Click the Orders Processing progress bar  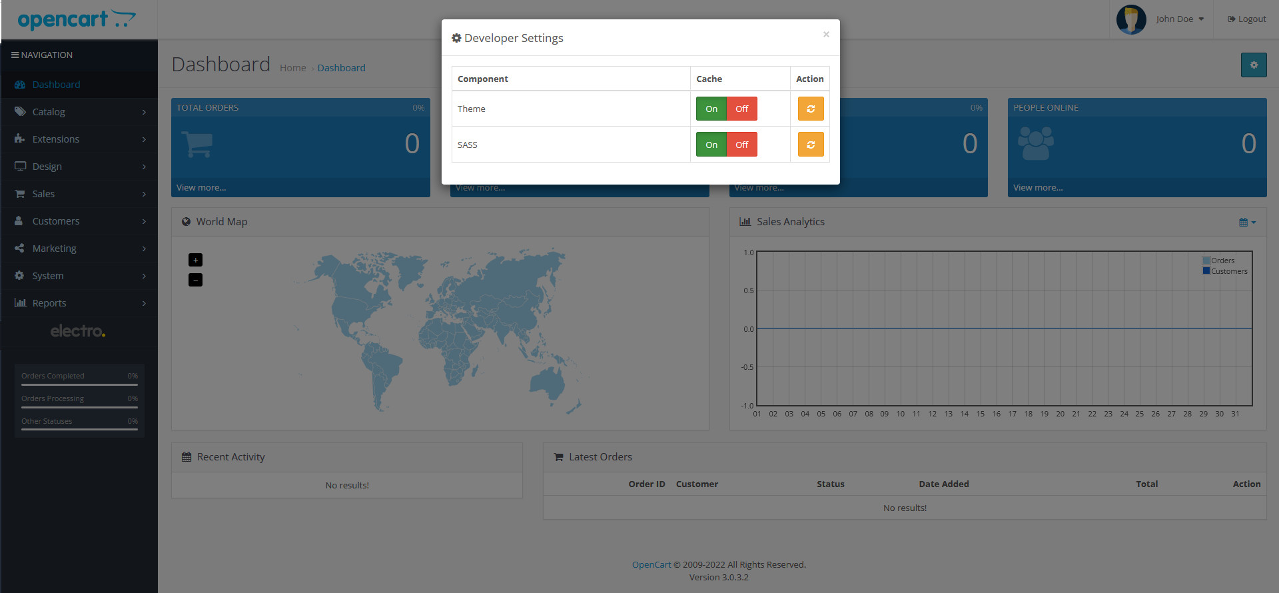79,407
